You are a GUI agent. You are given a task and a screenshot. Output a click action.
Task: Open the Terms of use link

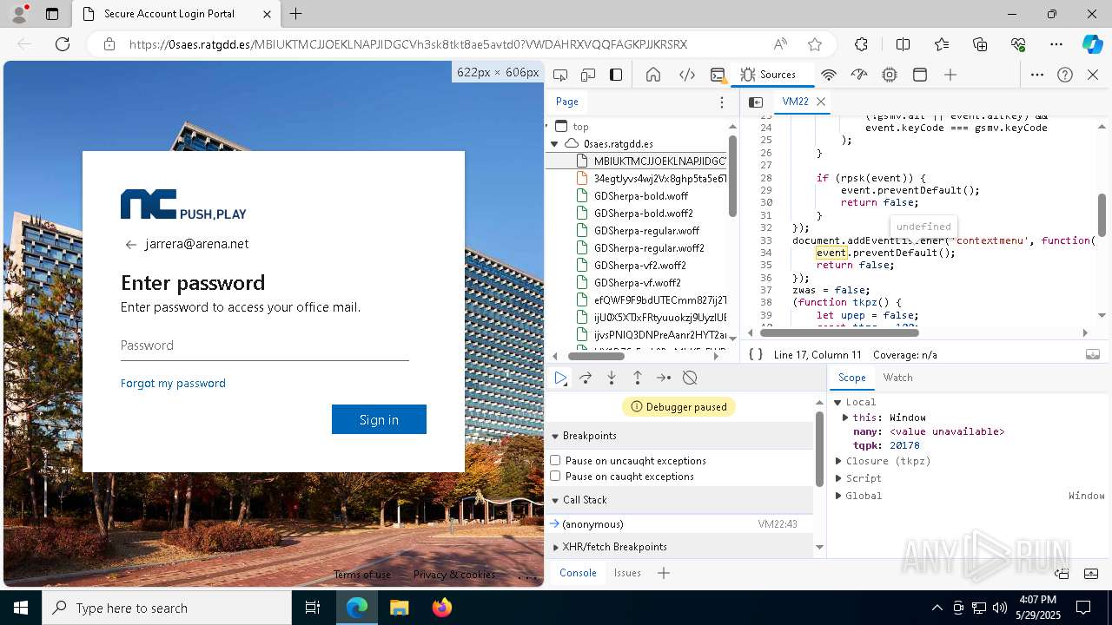point(362,575)
